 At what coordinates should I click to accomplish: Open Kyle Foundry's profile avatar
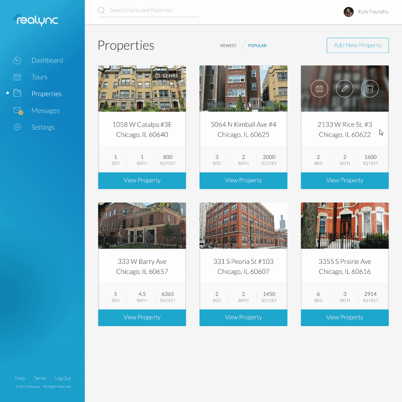(348, 12)
